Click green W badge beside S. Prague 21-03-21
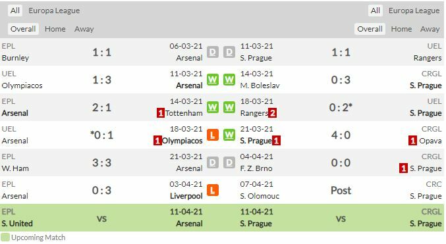 (229, 135)
